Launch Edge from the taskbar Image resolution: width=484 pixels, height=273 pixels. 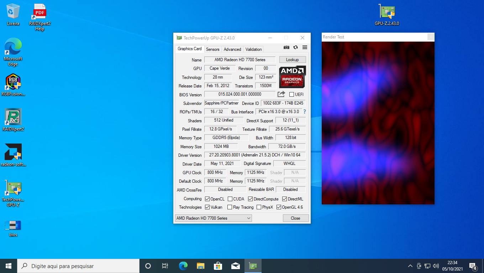coord(183,266)
